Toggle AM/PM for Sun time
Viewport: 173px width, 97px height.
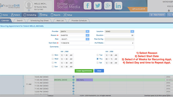[x=71, y=67]
